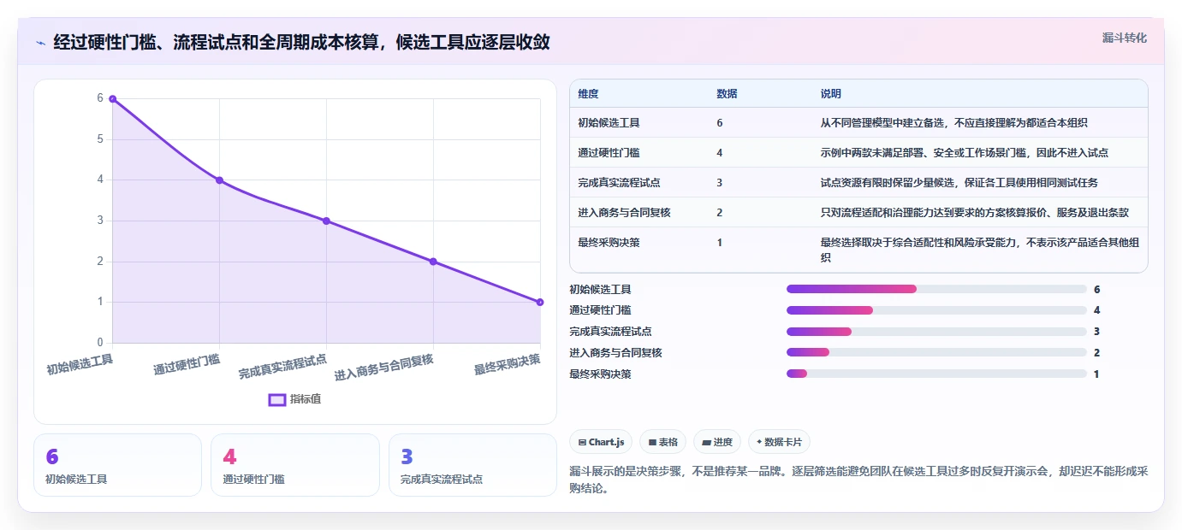1182x530 pixels.
Task: Click the footnote starting 漏斗展示的是决策步骤
Action: [858, 480]
